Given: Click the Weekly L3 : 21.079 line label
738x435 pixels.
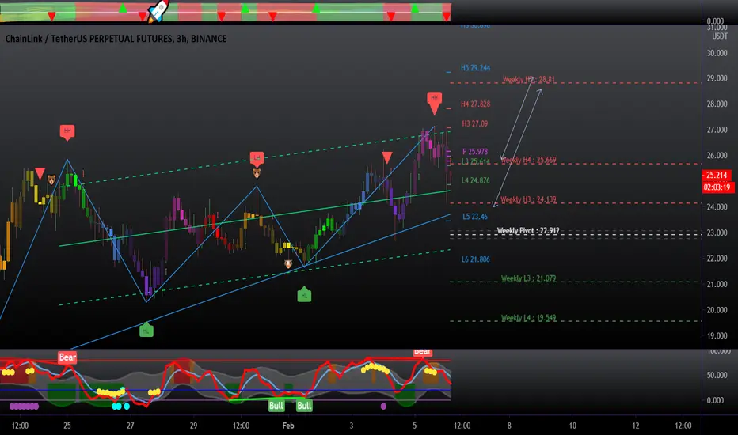Looking at the screenshot, I should click(x=528, y=278).
